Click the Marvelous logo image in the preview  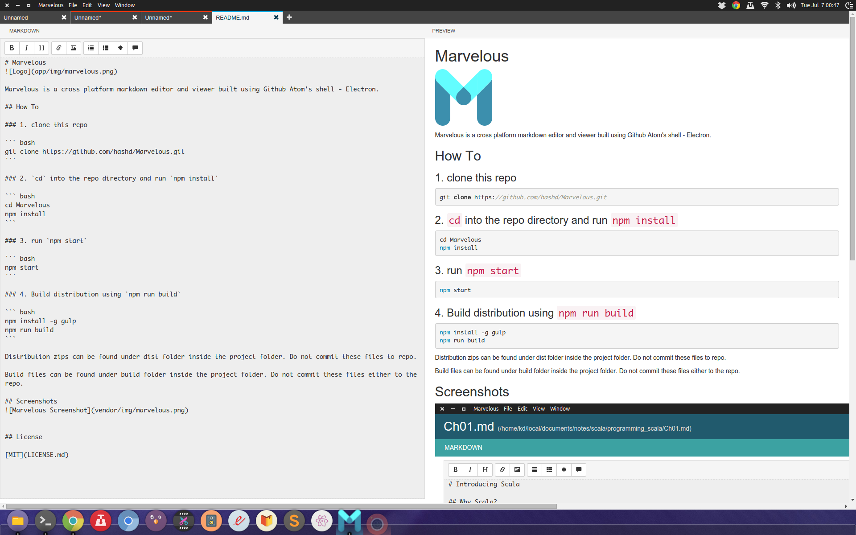[464, 97]
